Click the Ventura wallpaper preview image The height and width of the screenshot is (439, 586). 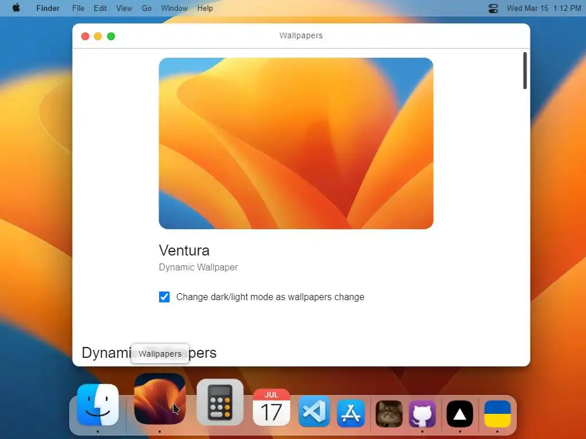(x=296, y=143)
